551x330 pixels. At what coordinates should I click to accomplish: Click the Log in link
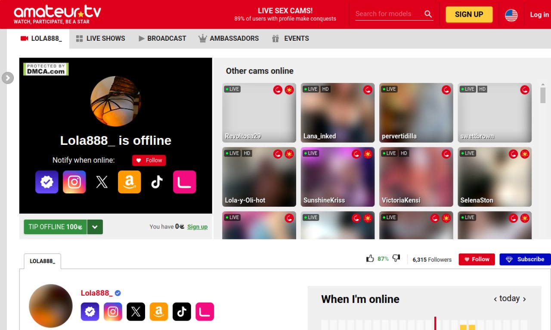539,15
